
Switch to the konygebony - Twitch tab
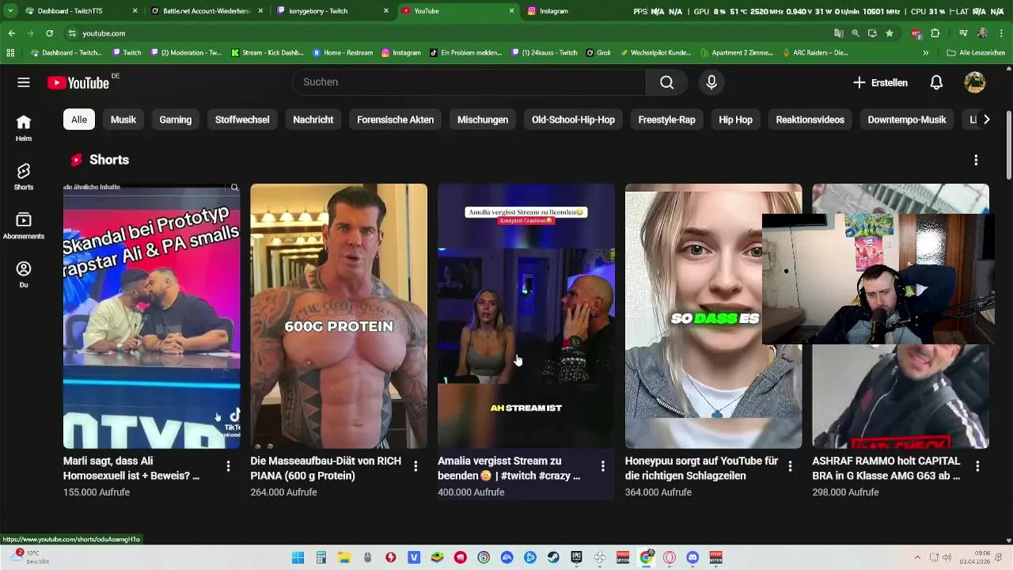[332, 11]
